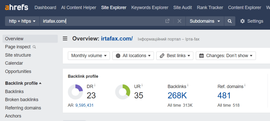The height and width of the screenshot is (121, 270).
Task: Click ref. domains All time 518 text
Action: tap(229, 105)
